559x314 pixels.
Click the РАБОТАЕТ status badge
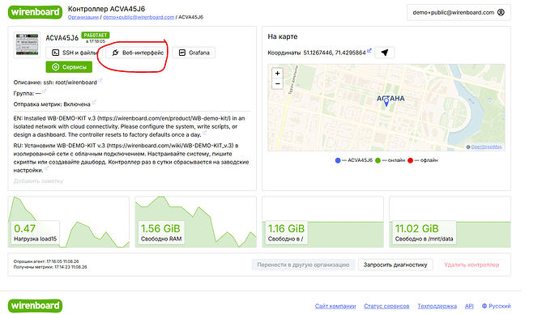tap(95, 36)
